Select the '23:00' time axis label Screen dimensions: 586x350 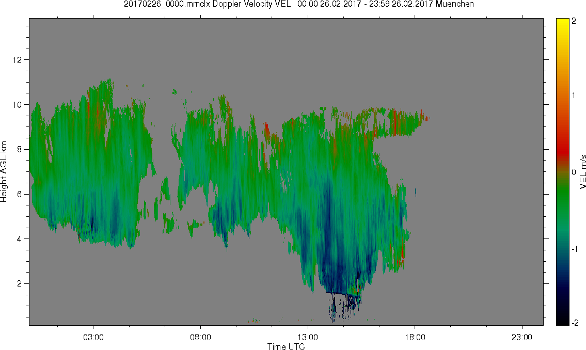pyautogui.click(x=521, y=338)
